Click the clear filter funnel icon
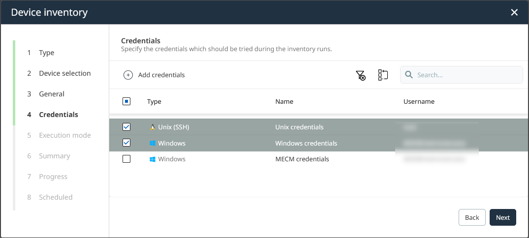Image resolution: width=529 pixels, height=238 pixels. click(x=361, y=75)
